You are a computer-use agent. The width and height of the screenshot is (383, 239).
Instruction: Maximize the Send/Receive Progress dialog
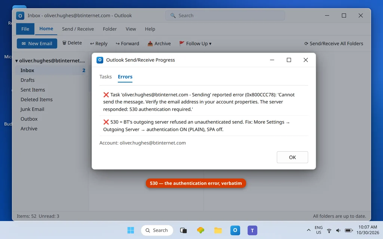click(x=289, y=60)
